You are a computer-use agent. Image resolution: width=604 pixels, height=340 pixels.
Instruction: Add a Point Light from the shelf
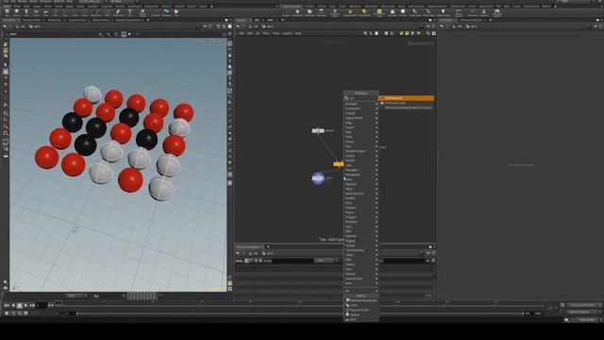(297, 12)
